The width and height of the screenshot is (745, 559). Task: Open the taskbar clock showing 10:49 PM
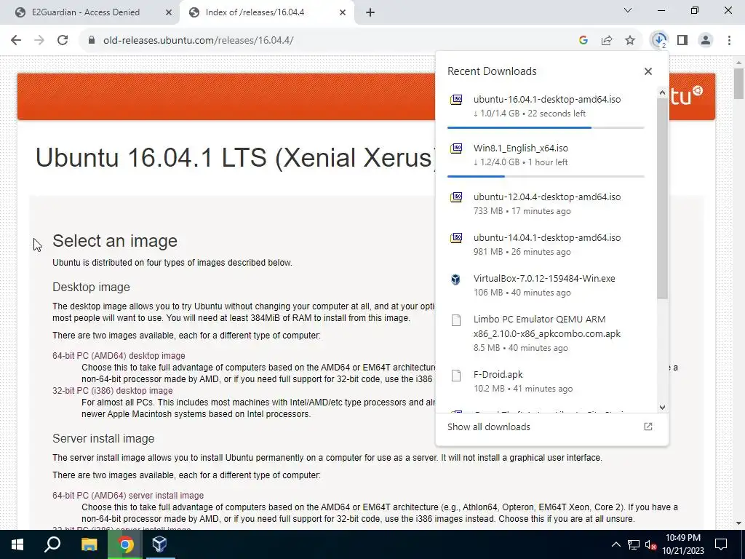pos(683,544)
